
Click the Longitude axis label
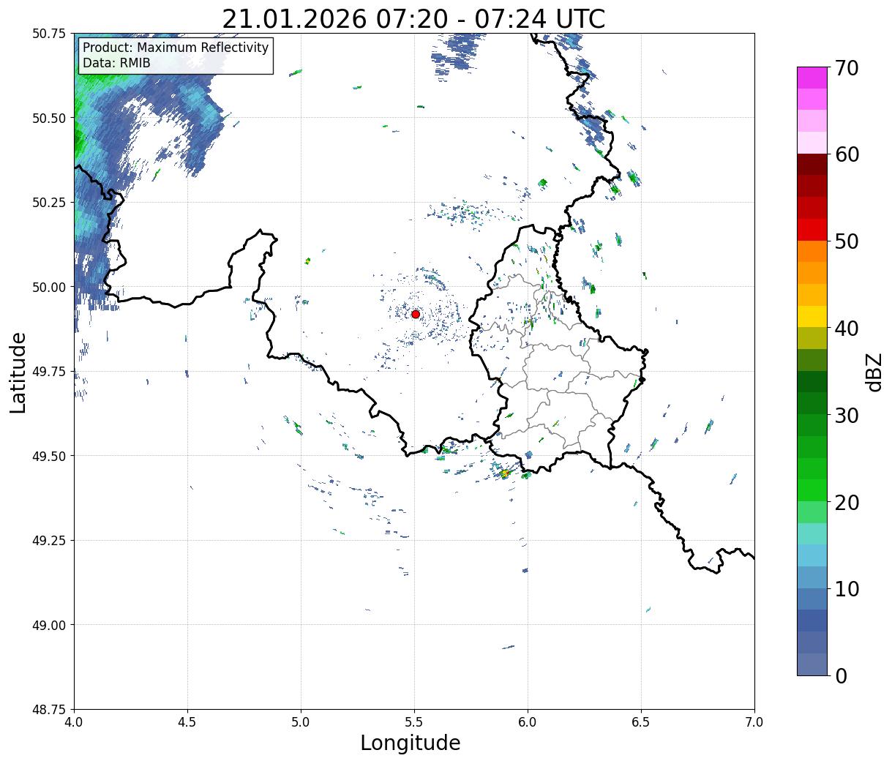(411, 743)
